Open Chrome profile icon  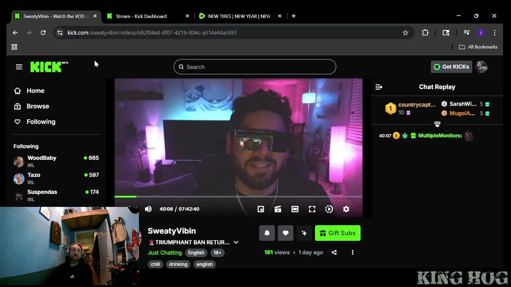481,33
